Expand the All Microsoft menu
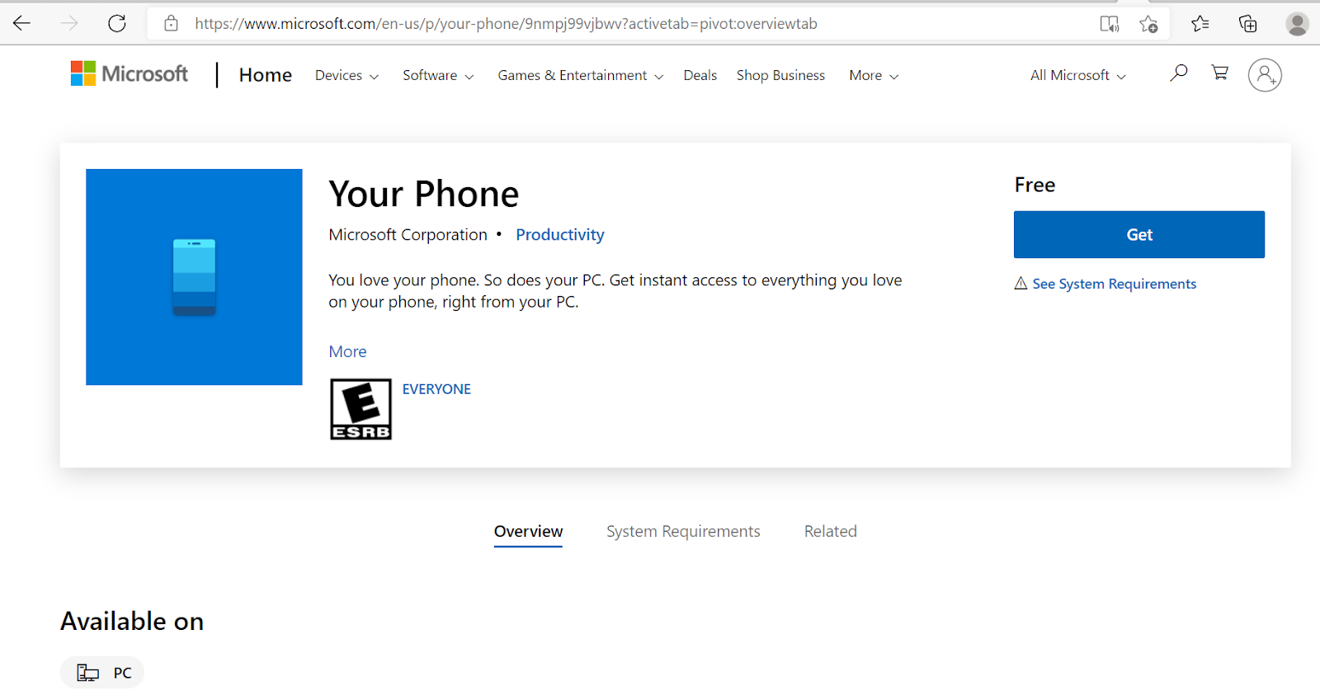Screen dimensions: 1320x700 point(1077,75)
